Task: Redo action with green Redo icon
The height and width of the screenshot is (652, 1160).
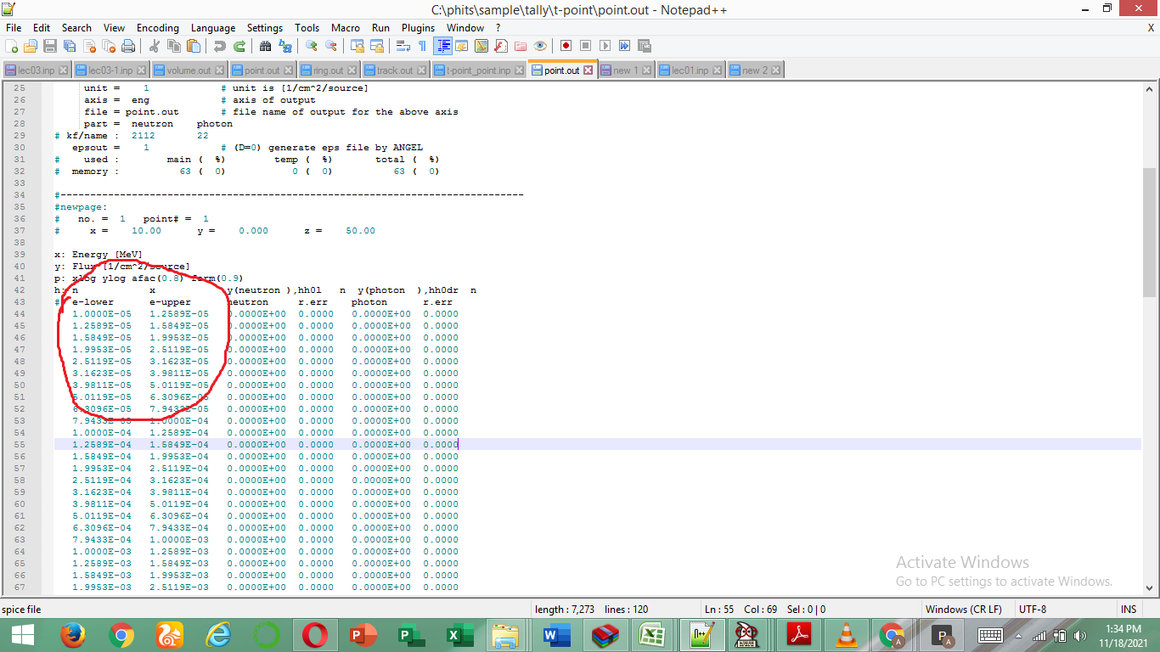Action: [239, 46]
